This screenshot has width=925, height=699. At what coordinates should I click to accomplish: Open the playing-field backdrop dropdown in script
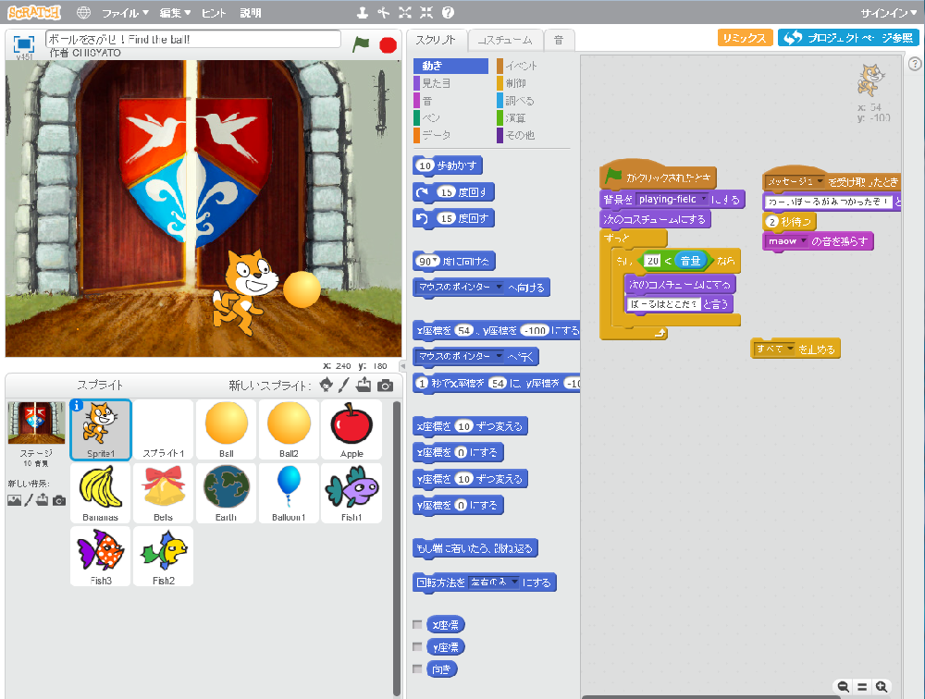tap(704, 200)
